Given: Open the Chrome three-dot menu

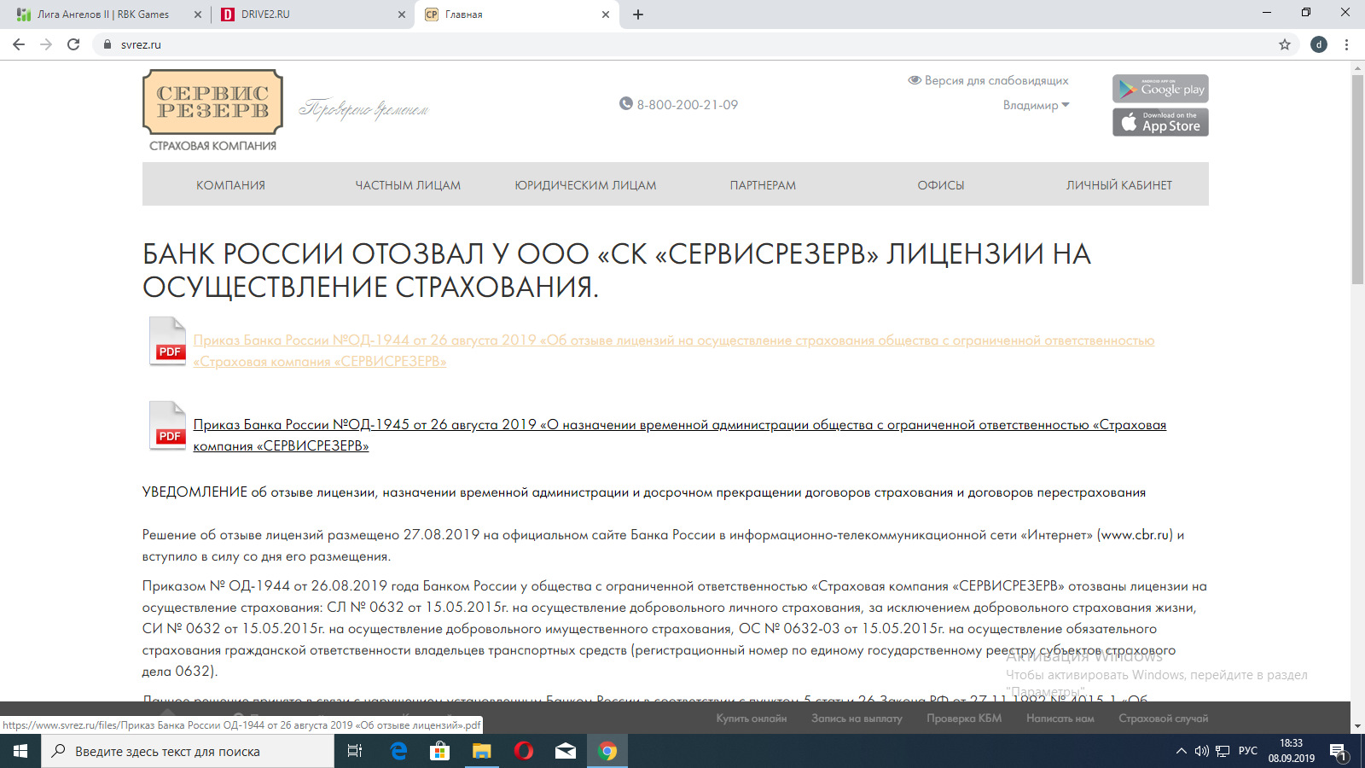Looking at the screenshot, I should click(x=1347, y=44).
